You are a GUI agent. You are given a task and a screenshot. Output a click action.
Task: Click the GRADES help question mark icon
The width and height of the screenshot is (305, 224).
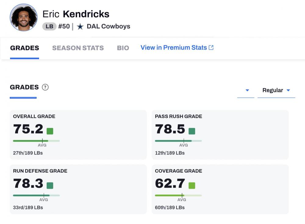45,87
